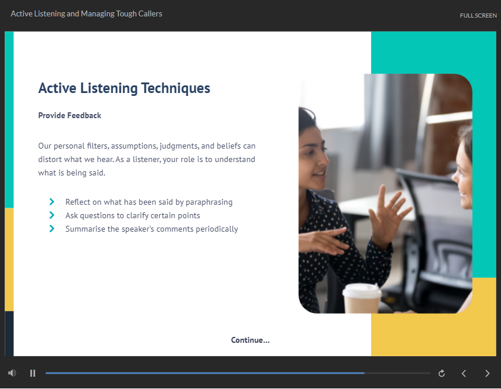Click 'Reflect on what has been said' bullet text

[x=149, y=202]
